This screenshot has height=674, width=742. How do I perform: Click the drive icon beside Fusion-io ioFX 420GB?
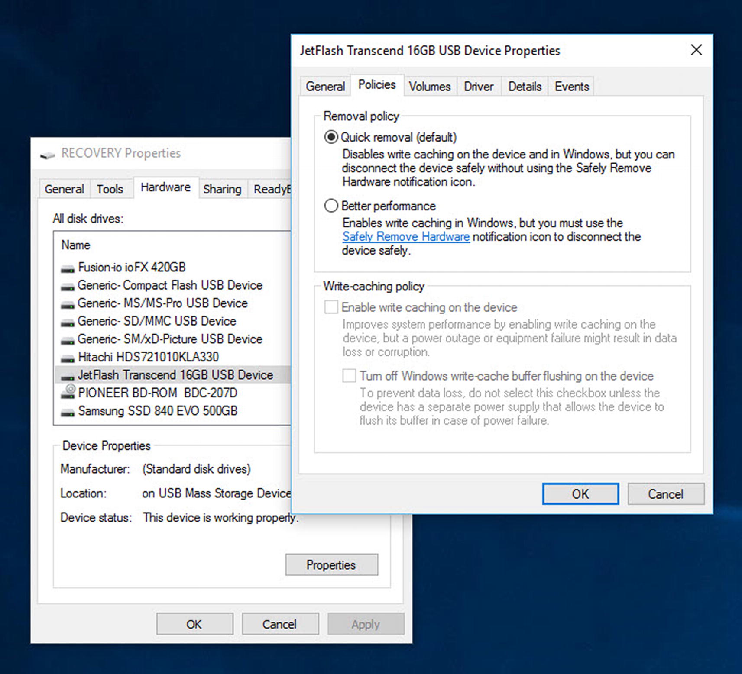[x=68, y=269]
